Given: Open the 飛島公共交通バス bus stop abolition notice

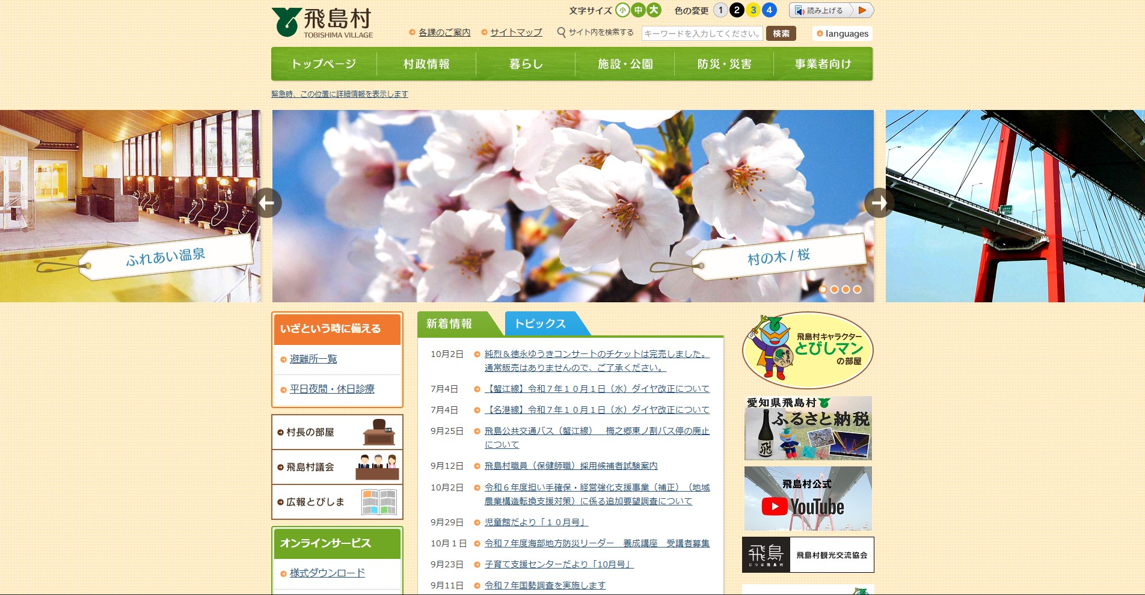Looking at the screenshot, I should (597, 438).
